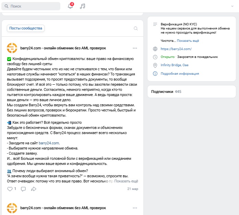Open the Подписчики 445 subscribers block
239x215 pixels.
point(192,92)
